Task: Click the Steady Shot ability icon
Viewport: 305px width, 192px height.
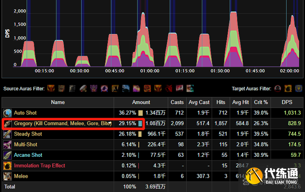Action: (x=7, y=134)
